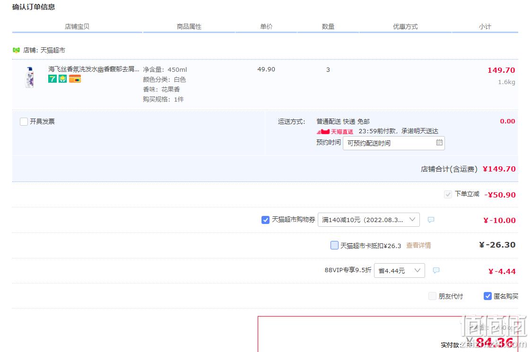Screen dimensions: 531x352
Task: Click the 店铺宝贝 column header
Action: click(77, 26)
